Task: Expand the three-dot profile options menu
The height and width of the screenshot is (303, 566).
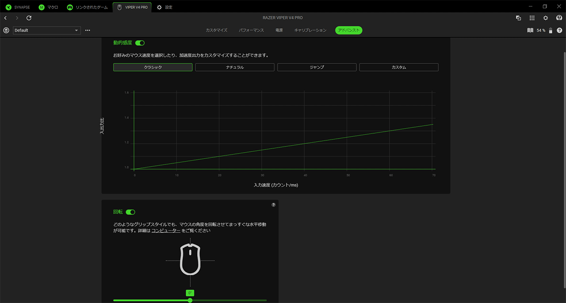Action: (88, 30)
